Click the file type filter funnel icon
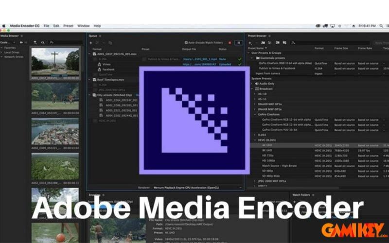 (35, 43)
